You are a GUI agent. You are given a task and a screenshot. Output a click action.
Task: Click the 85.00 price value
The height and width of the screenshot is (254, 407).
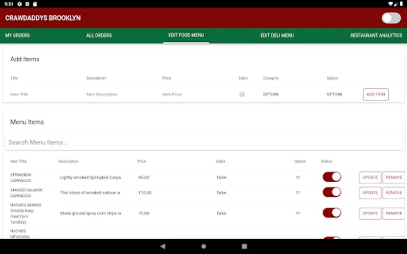[144, 177]
